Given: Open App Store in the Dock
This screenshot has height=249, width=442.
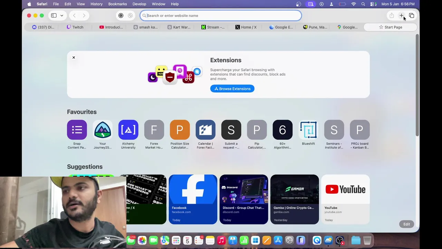Looking at the screenshot, I should 278,240.
